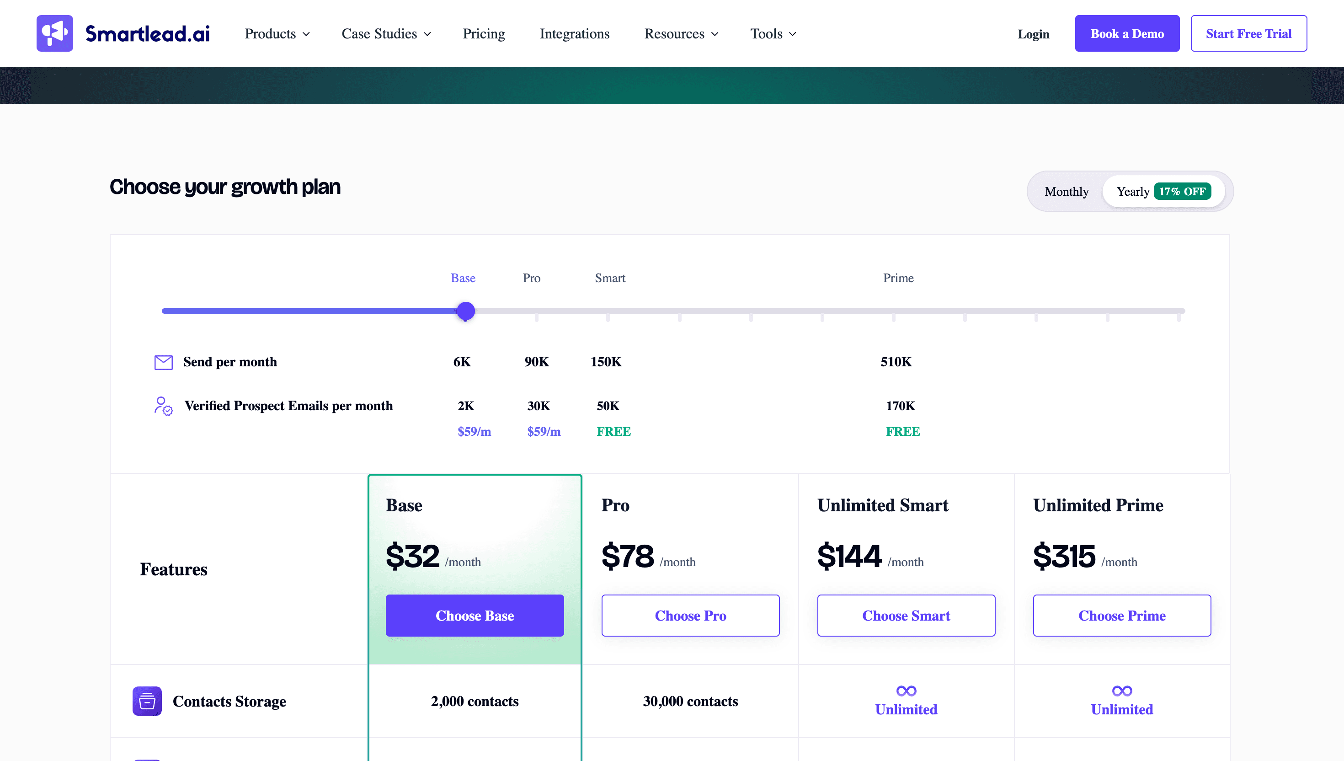Click the Choose Smart button

point(905,615)
